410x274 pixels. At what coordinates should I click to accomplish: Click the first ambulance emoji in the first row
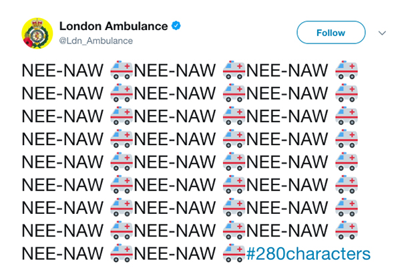coord(122,70)
